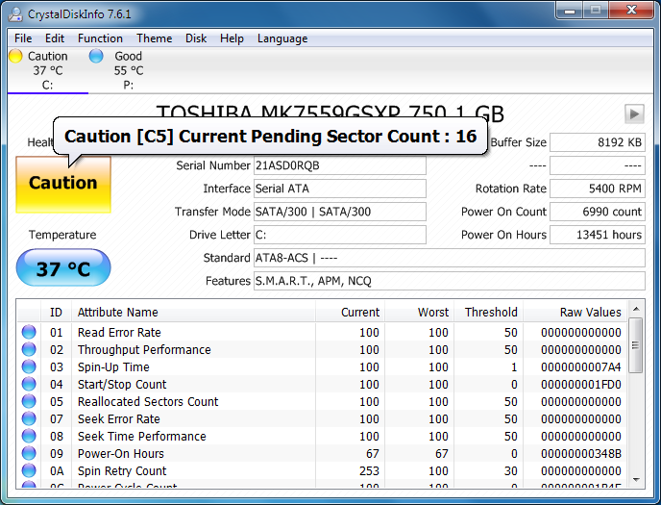Select the Caution C: disk tab

coord(47,70)
